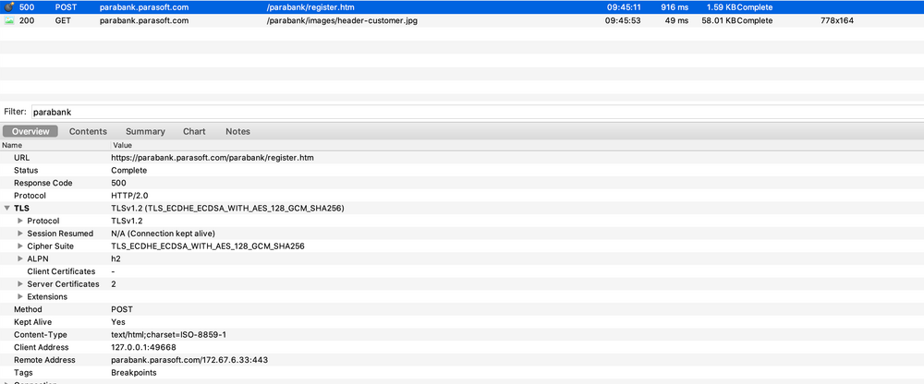
Task: Select the HTTP/2.0 protocol value
Action: pyautogui.click(x=128, y=196)
